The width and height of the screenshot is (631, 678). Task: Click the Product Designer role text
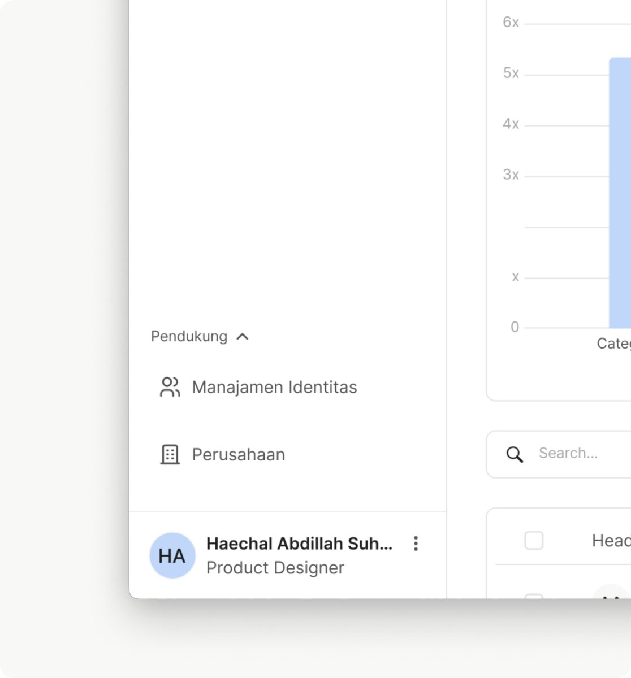coord(275,568)
